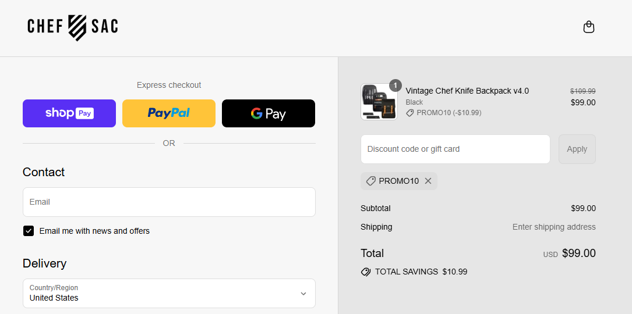Apply the discount code
The height and width of the screenshot is (314, 632).
pyautogui.click(x=577, y=149)
